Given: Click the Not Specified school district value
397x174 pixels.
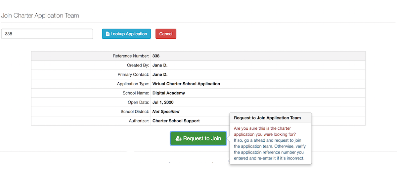Looking at the screenshot, I should (166, 111).
